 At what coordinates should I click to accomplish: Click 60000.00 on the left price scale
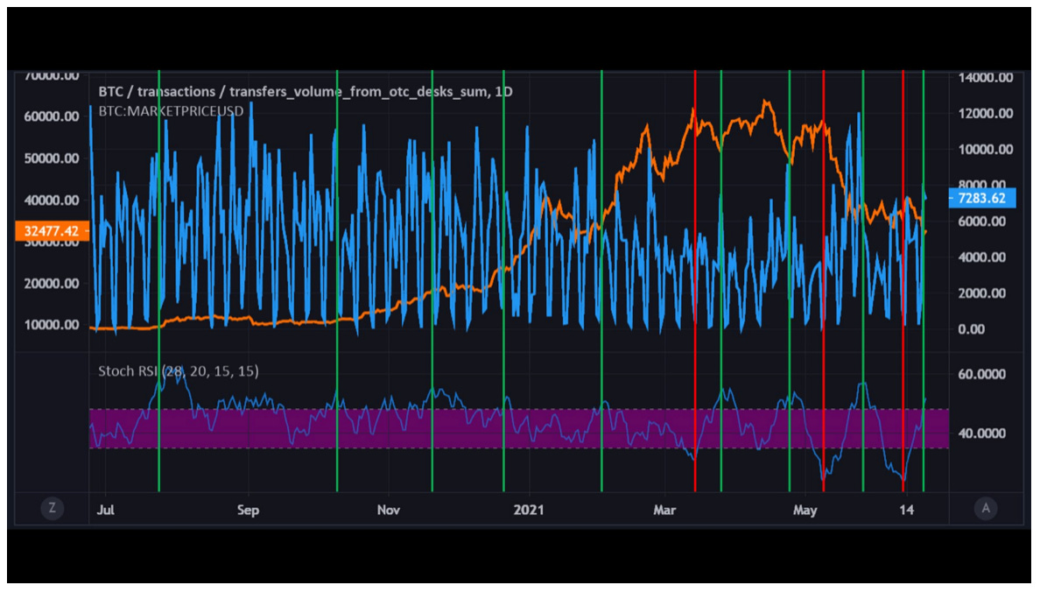pos(52,116)
